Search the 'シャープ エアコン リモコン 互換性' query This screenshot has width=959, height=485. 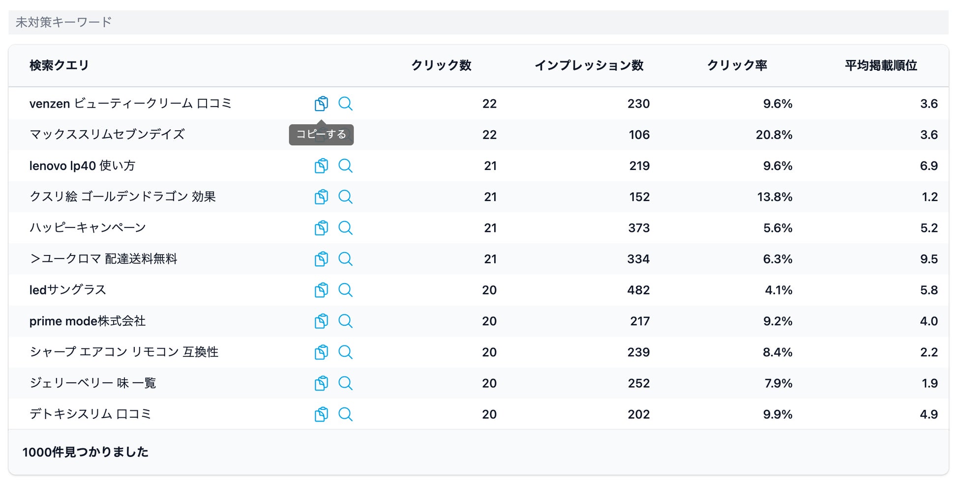pos(345,352)
